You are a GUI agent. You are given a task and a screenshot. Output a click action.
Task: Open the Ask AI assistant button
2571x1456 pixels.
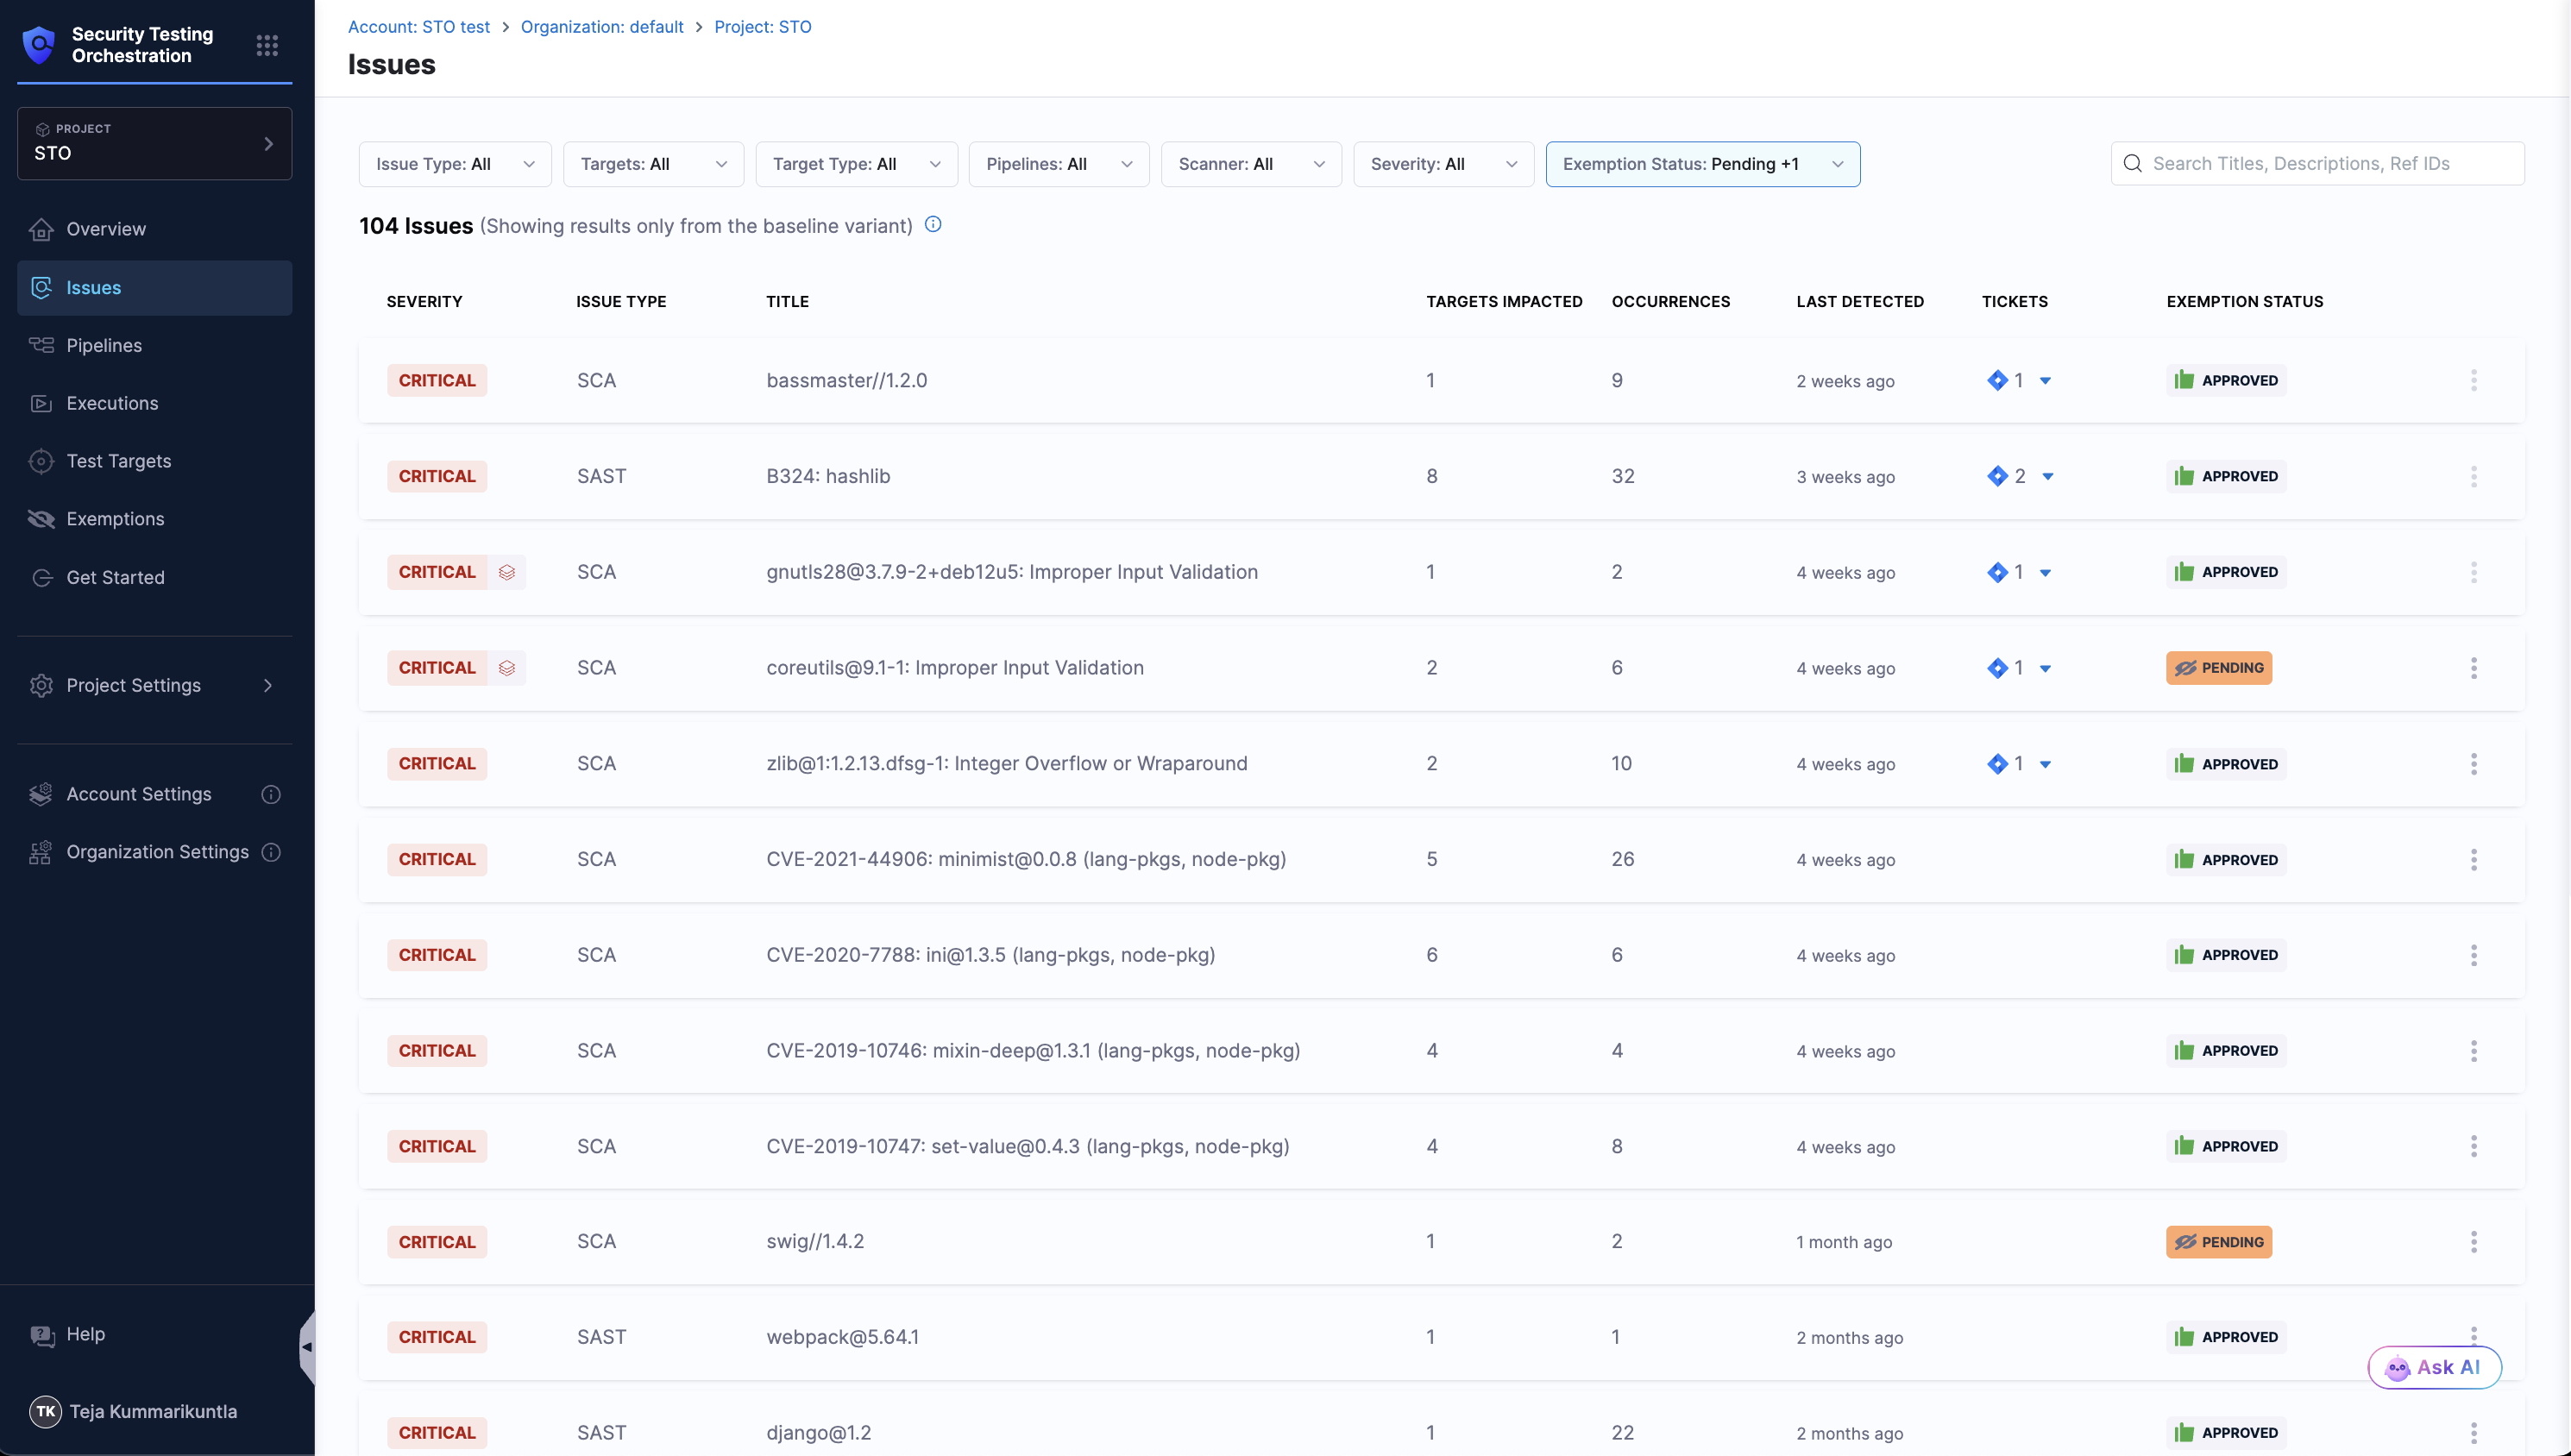[x=2434, y=1367]
